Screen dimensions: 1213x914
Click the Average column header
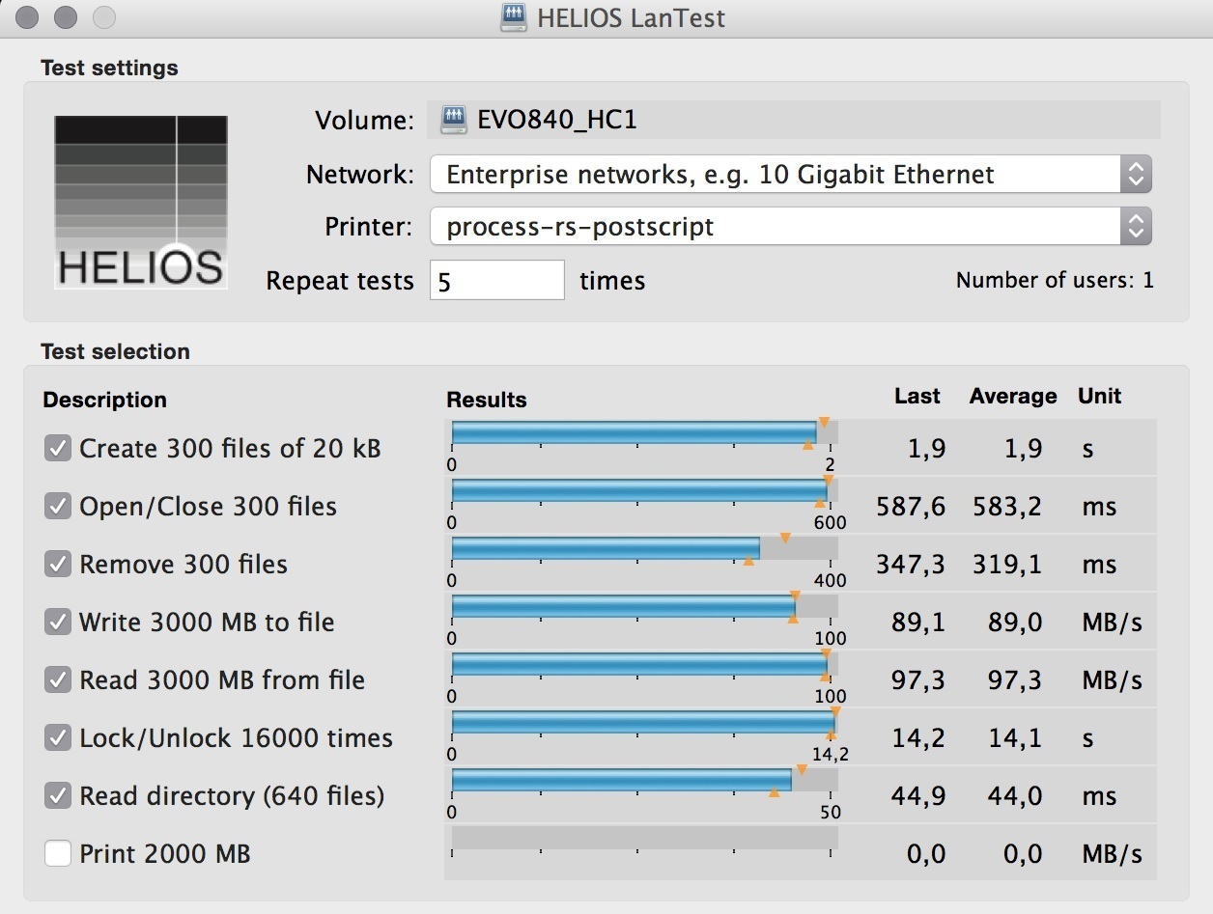[1013, 397]
